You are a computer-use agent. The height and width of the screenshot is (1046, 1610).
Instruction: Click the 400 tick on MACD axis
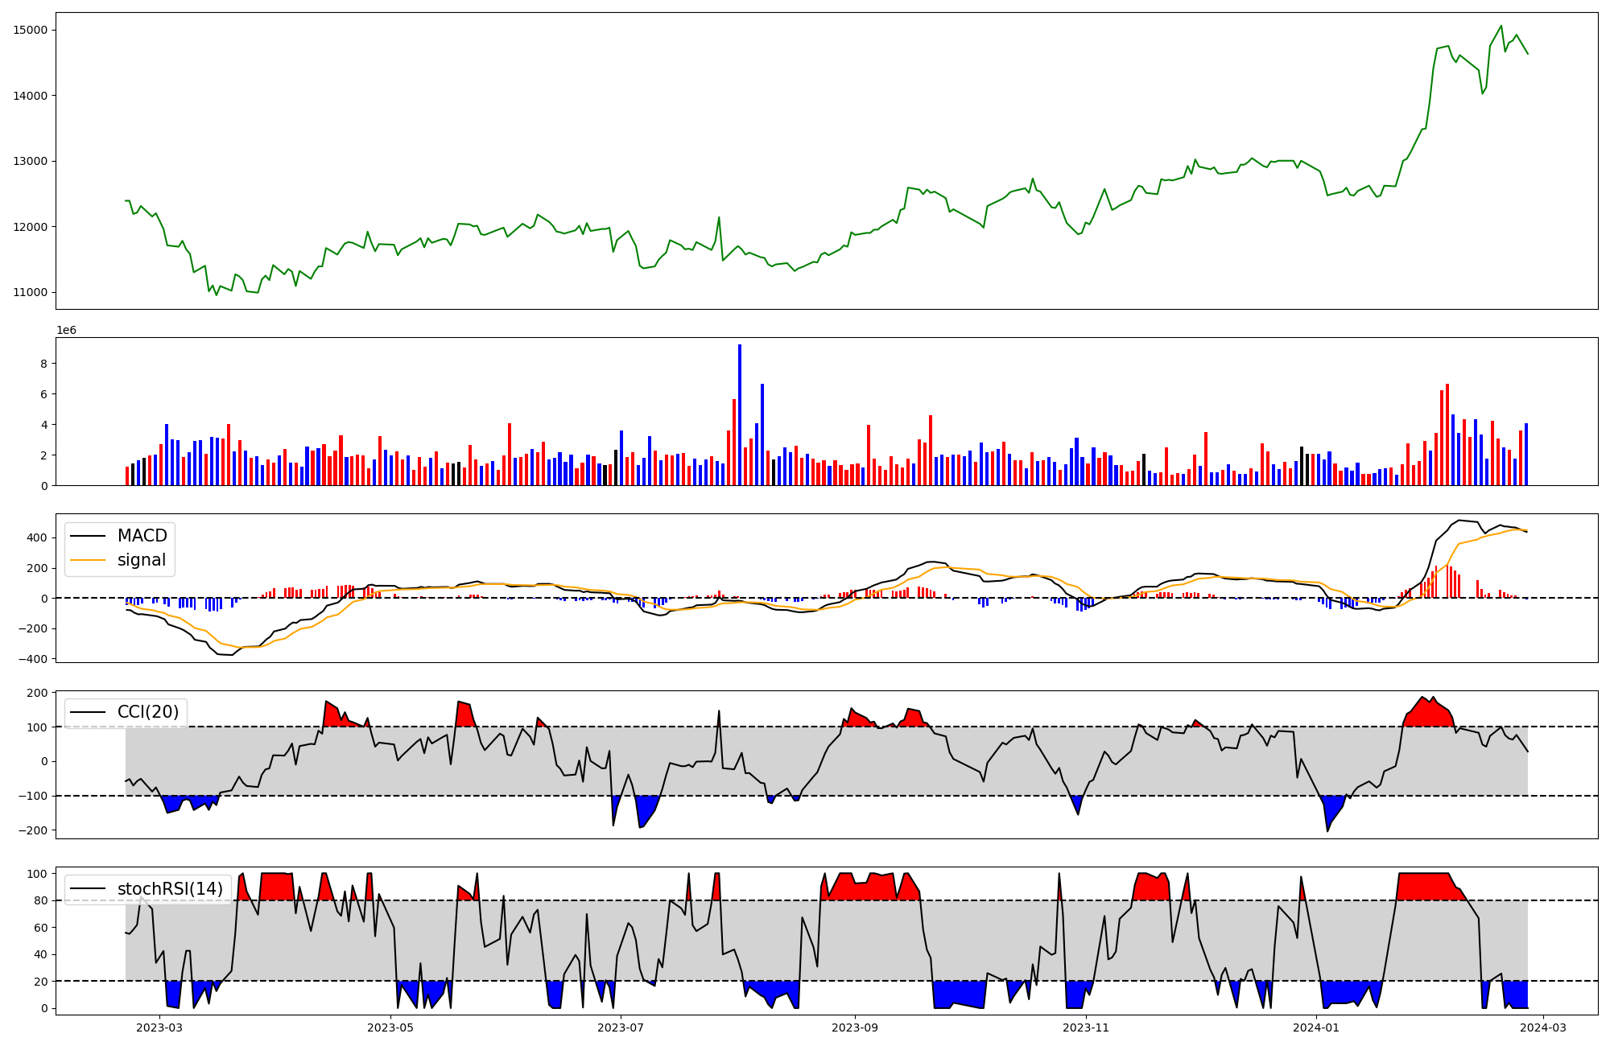[38, 537]
